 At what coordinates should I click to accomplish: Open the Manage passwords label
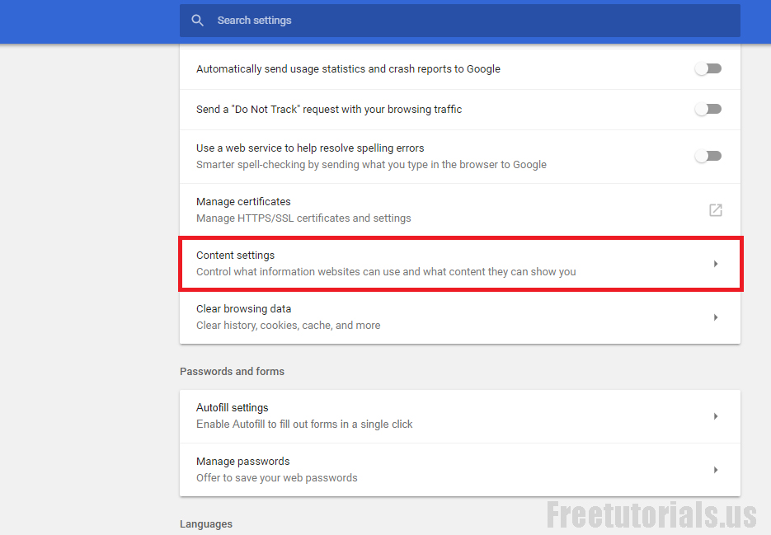[x=242, y=462]
